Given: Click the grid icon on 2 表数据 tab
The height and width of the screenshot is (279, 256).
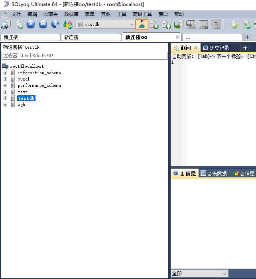Looking at the screenshot, I should [x=203, y=173].
